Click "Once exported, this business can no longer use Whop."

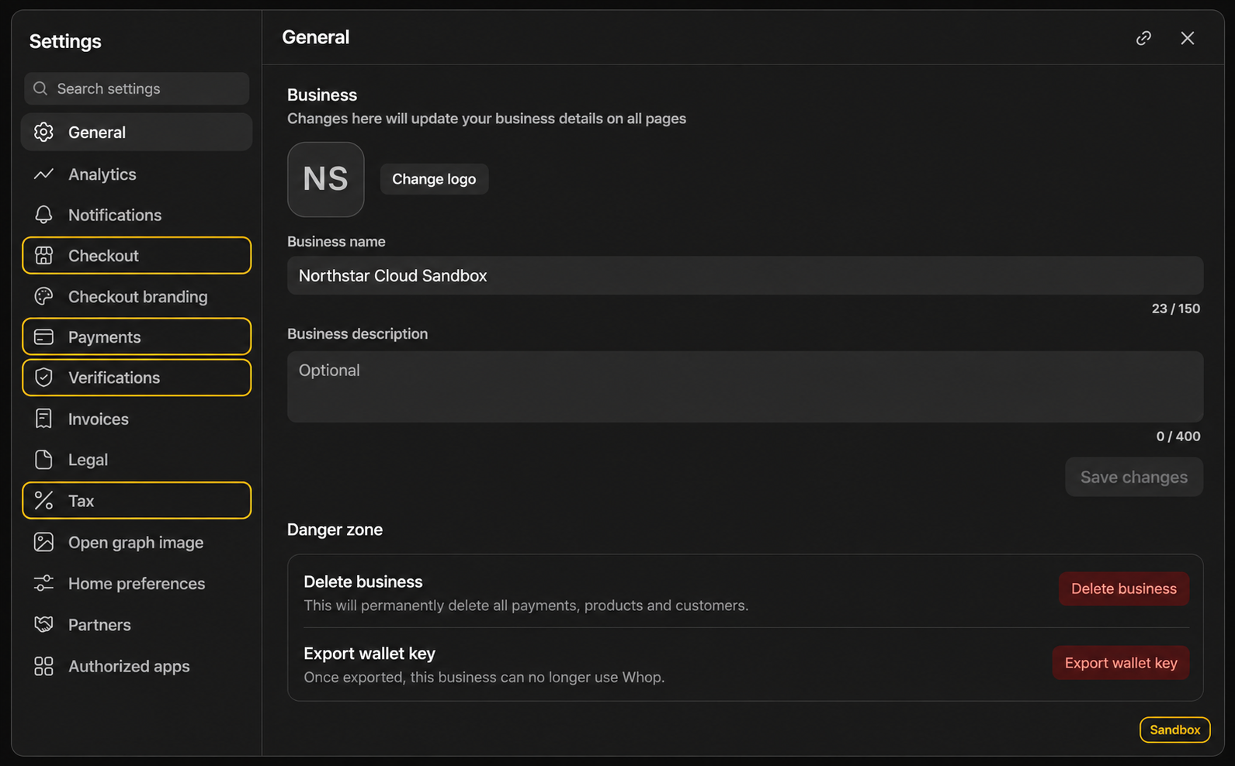[484, 677]
